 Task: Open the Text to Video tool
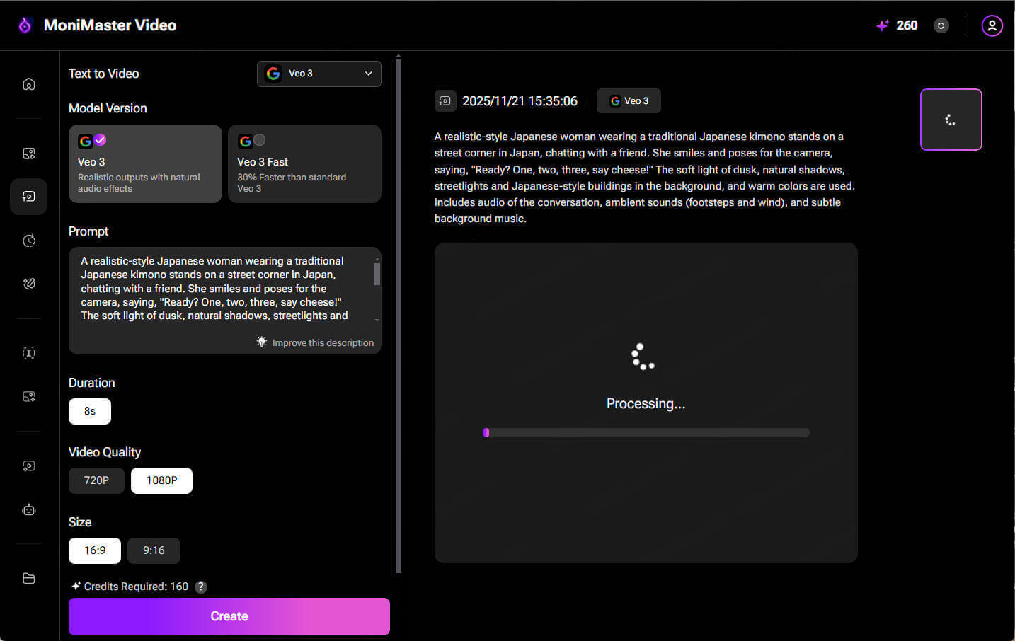point(28,197)
